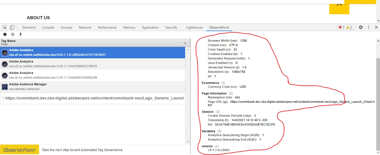Image resolution: width=380 pixels, height=155 pixels.
Task: Select Adobe Analytics row ending s05903185086299
Action: point(93,75)
